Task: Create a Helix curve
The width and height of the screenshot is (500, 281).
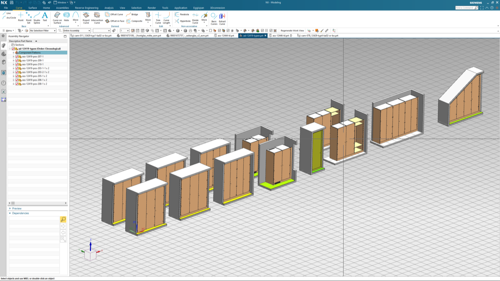Action: 66,17
